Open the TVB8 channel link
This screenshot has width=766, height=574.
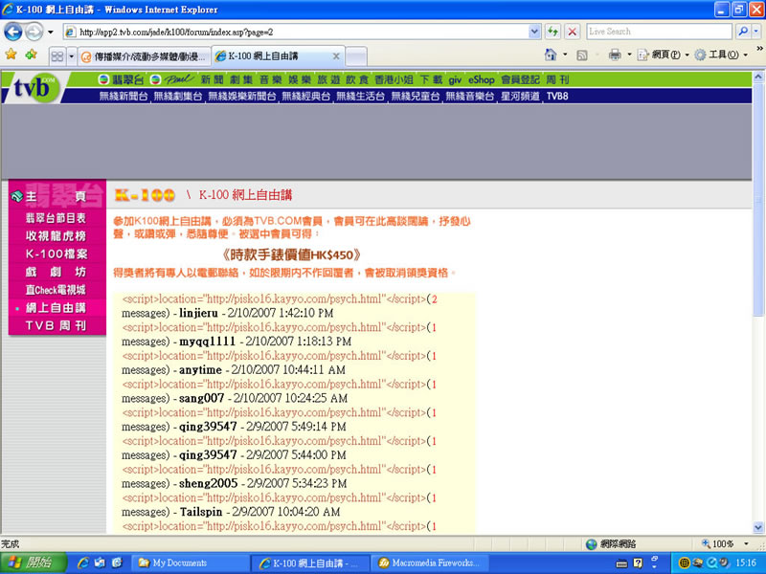[x=557, y=97]
